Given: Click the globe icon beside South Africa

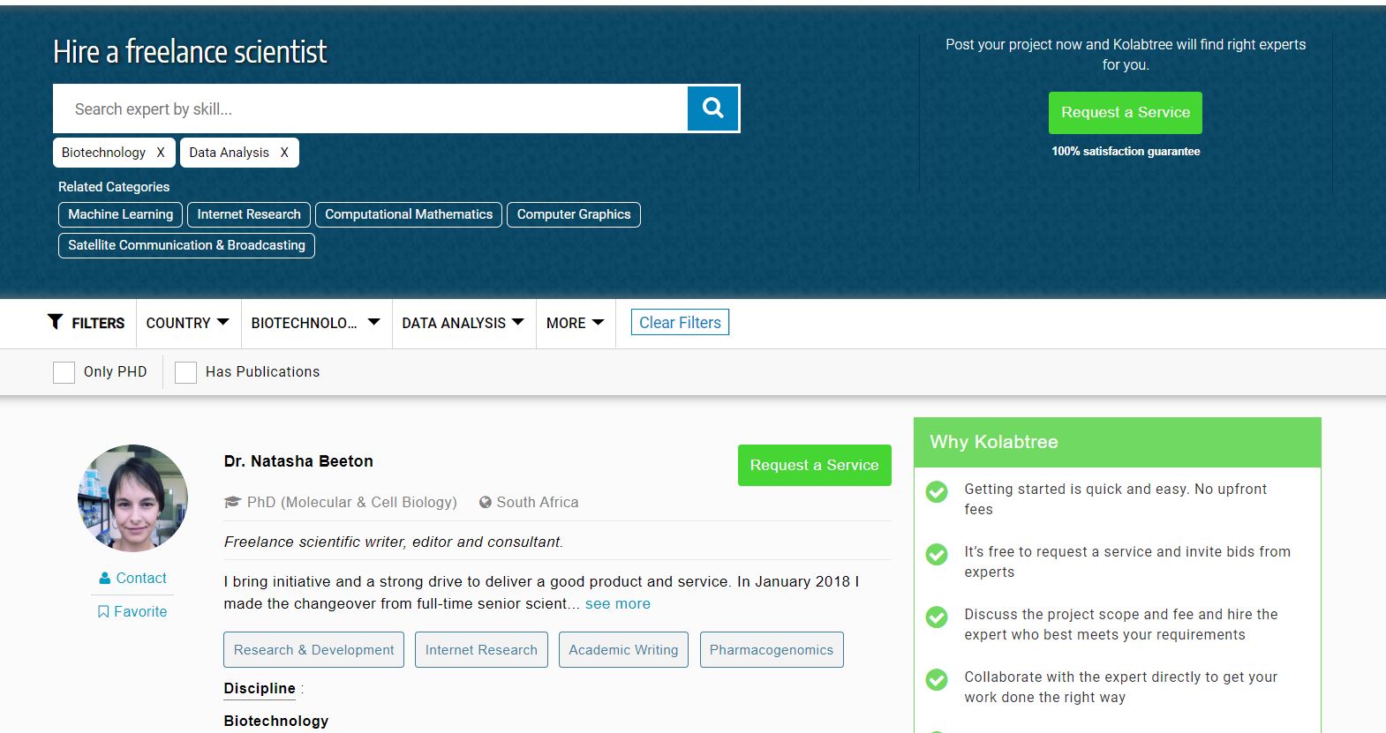Looking at the screenshot, I should pyautogui.click(x=485, y=503).
